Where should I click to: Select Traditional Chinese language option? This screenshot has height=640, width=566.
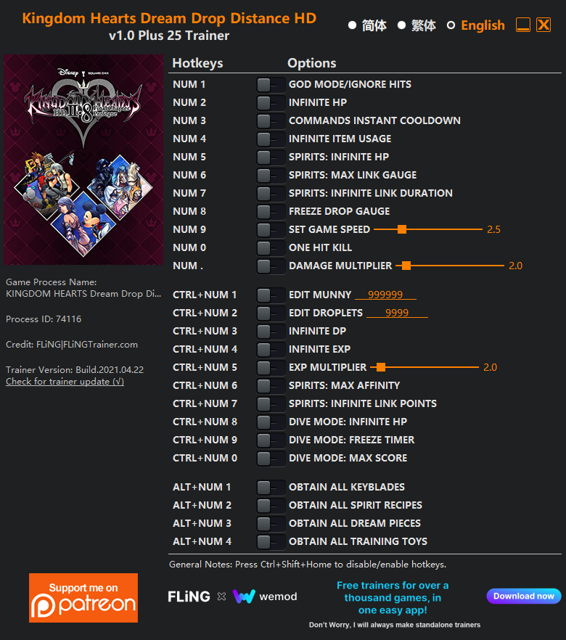click(x=417, y=25)
